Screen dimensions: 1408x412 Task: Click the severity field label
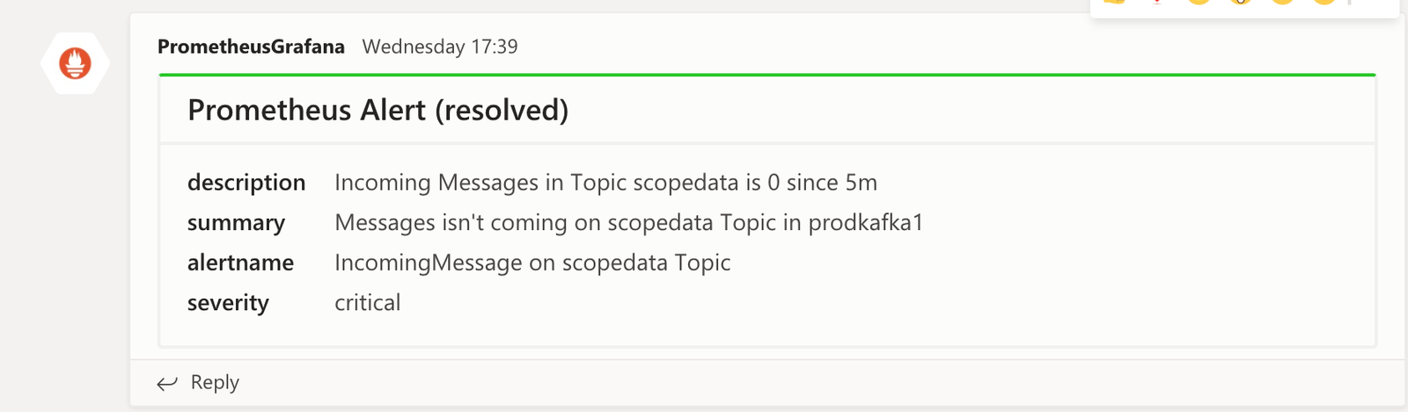[228, 303]
